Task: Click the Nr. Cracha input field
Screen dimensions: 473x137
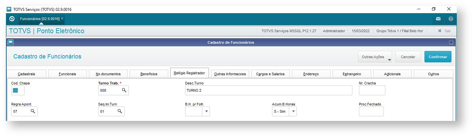Action: 372,90
